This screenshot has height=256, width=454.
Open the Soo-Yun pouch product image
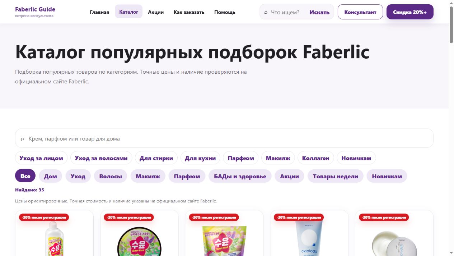pos(224,241)
